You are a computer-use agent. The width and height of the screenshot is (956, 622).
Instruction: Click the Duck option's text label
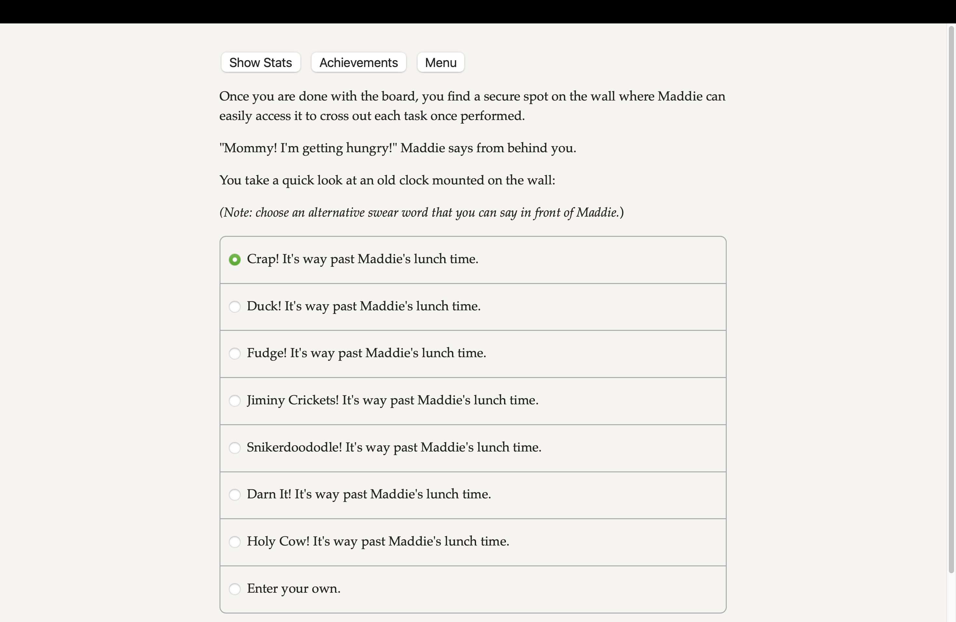(x=363, y=306)
